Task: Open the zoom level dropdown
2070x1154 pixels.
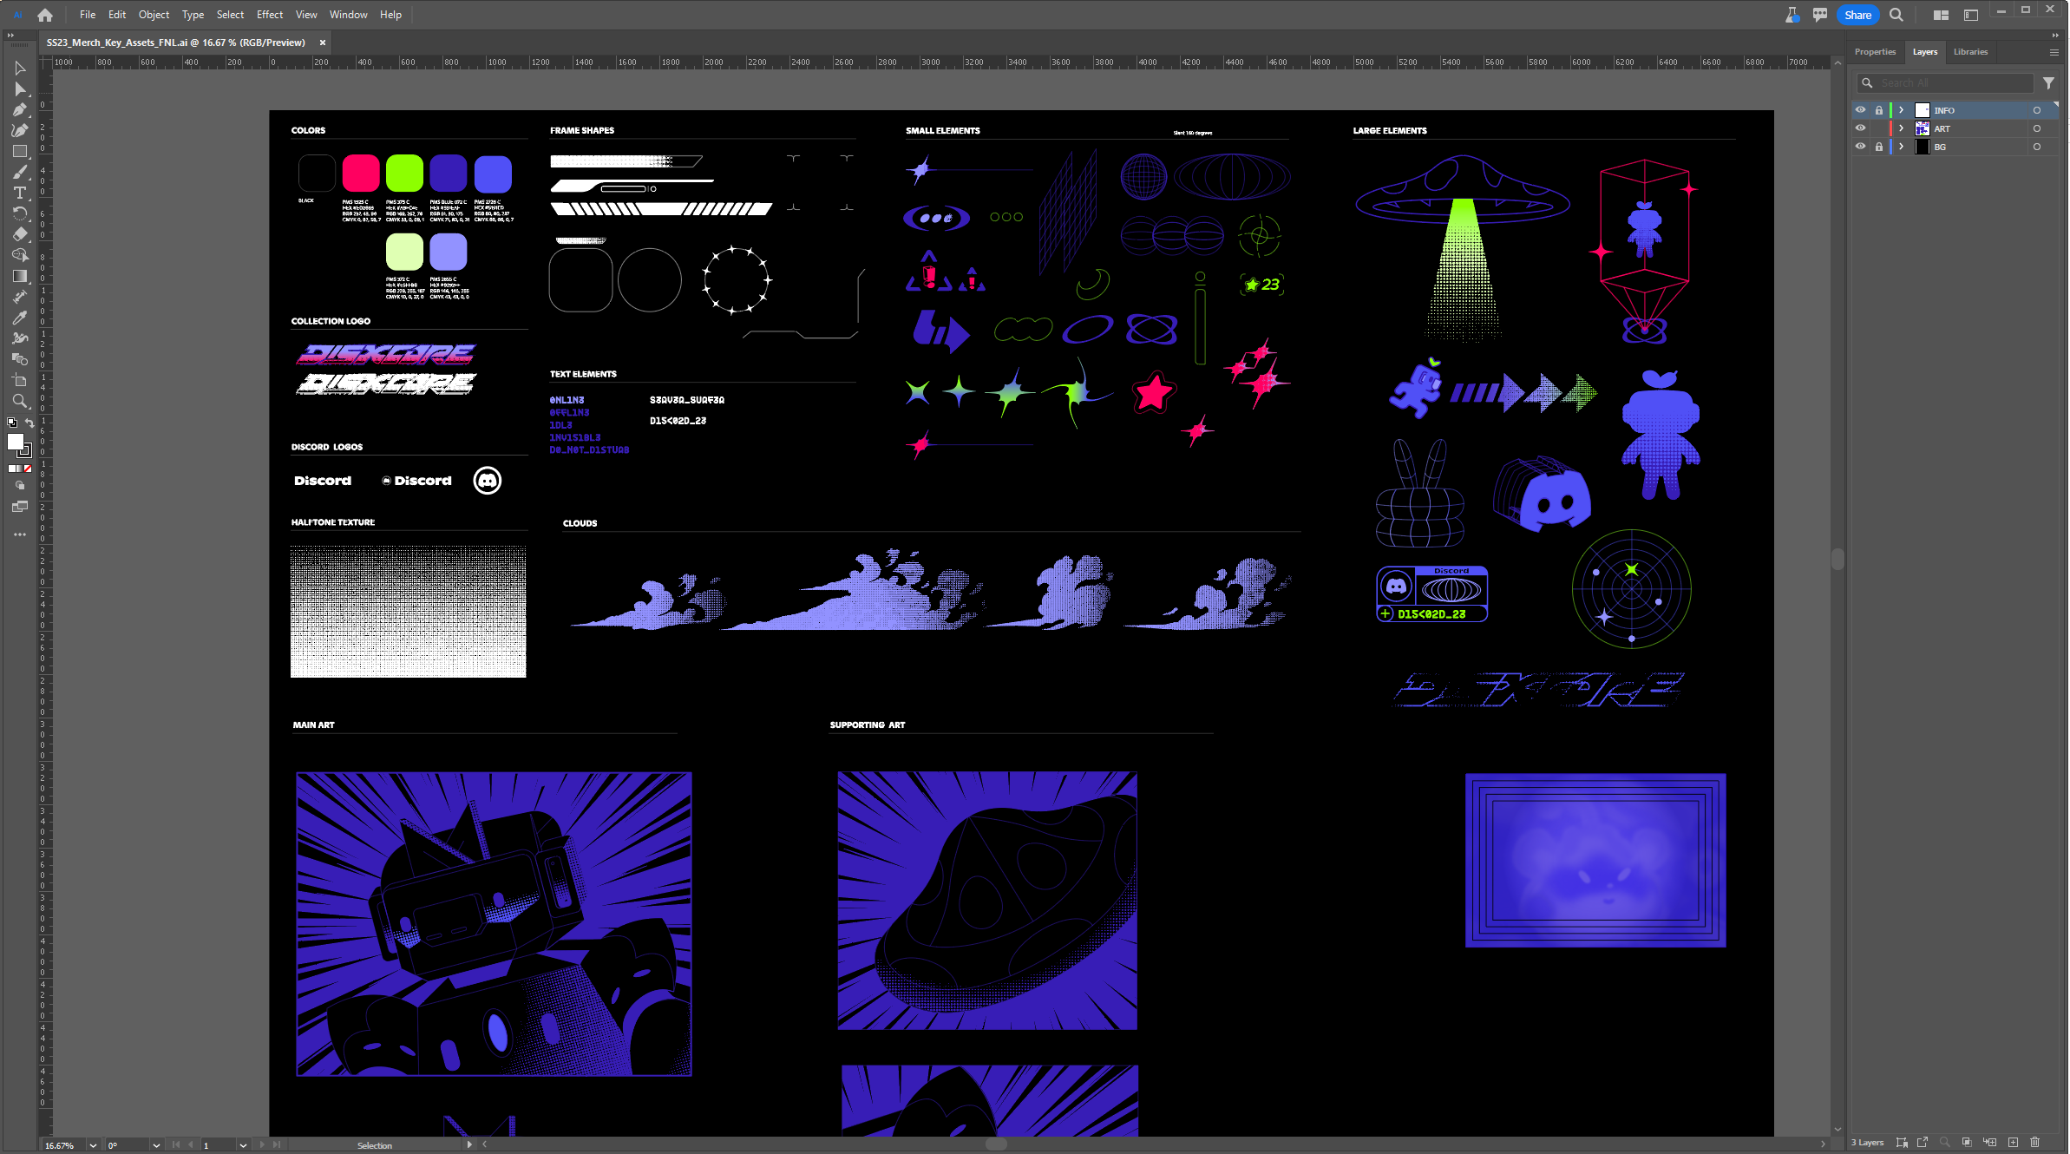Action: (93, 1145)
